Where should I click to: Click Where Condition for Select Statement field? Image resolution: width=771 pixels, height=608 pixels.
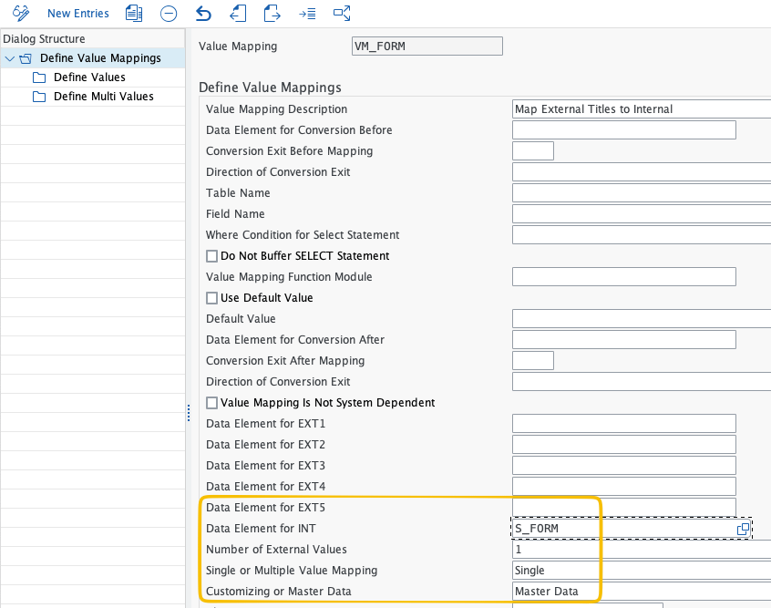point(642,234)
